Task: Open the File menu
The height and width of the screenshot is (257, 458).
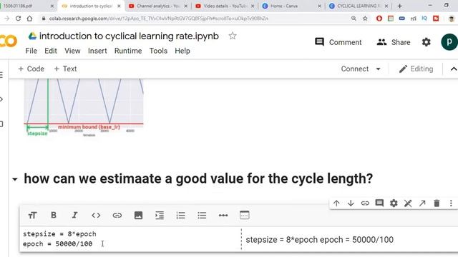Action: (x=31, y=51)
